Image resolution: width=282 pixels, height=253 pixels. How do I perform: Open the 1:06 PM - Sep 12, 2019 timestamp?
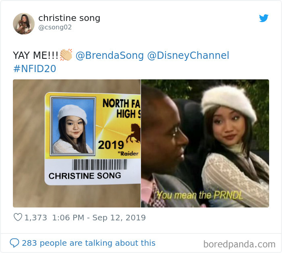click(99, 218)
